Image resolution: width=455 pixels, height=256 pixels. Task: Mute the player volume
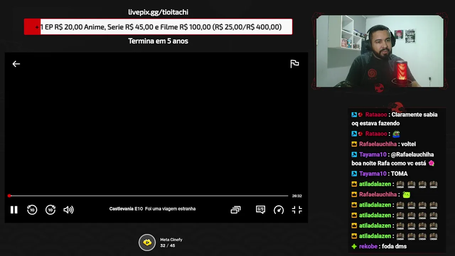pos(69,210)
